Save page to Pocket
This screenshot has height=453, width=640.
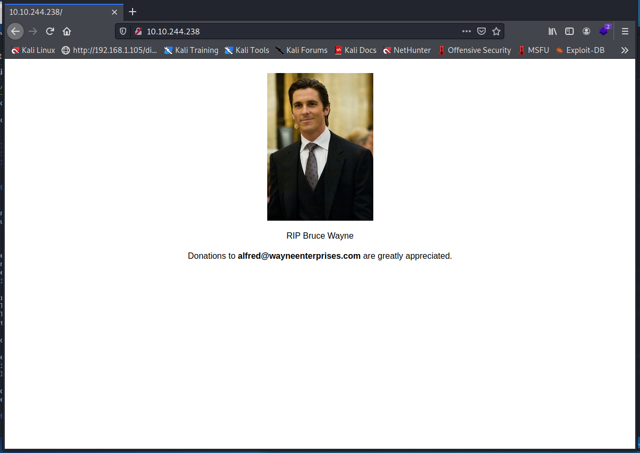coord(481,31)
